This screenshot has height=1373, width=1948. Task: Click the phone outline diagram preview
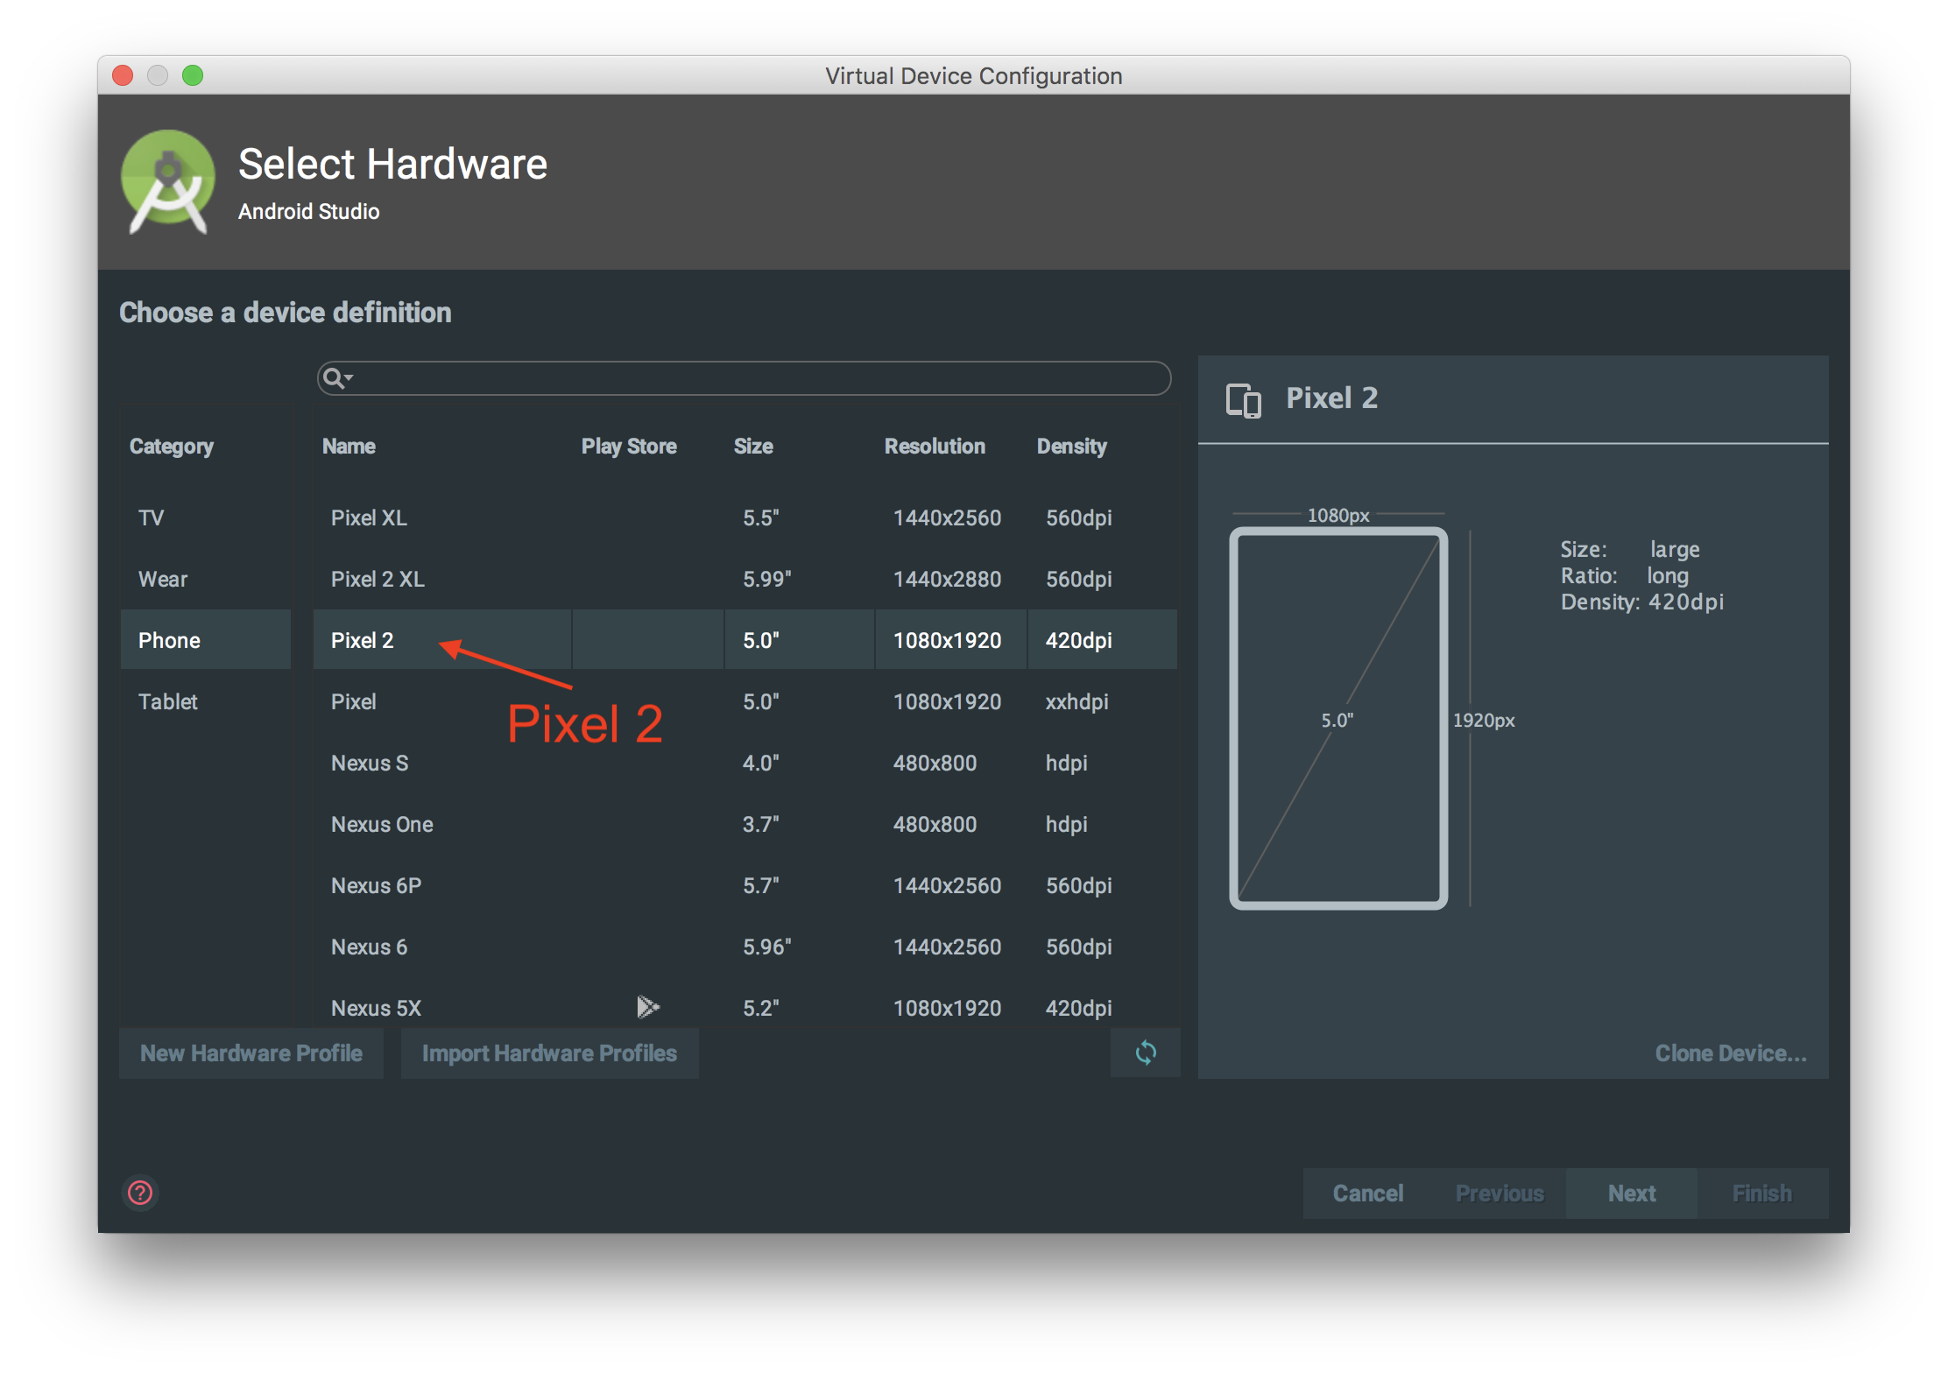pyautogui.click(x=1338, y=718)
